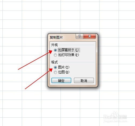Click the red arrowhead beside 图片(T)
Image resolution: width=135 pixels, height=126 pixels.
[x=51, y=70]
